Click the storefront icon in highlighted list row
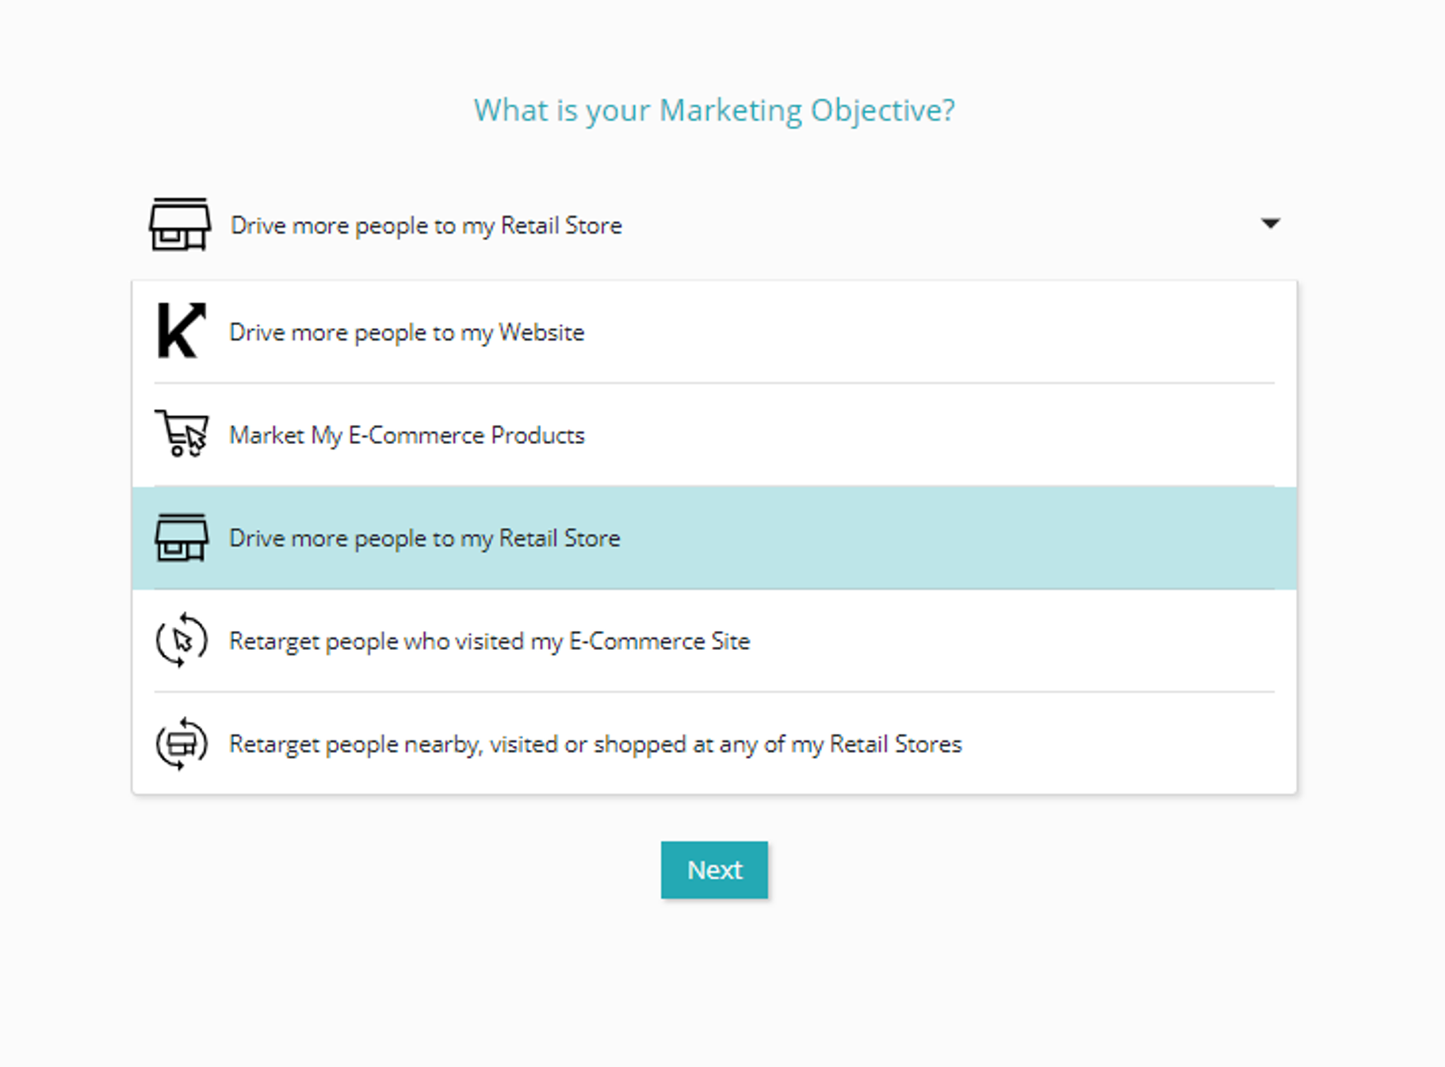 coord(182,537)
